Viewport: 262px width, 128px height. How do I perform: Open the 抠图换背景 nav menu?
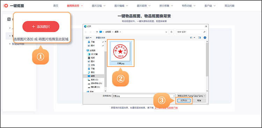point(75,6)
